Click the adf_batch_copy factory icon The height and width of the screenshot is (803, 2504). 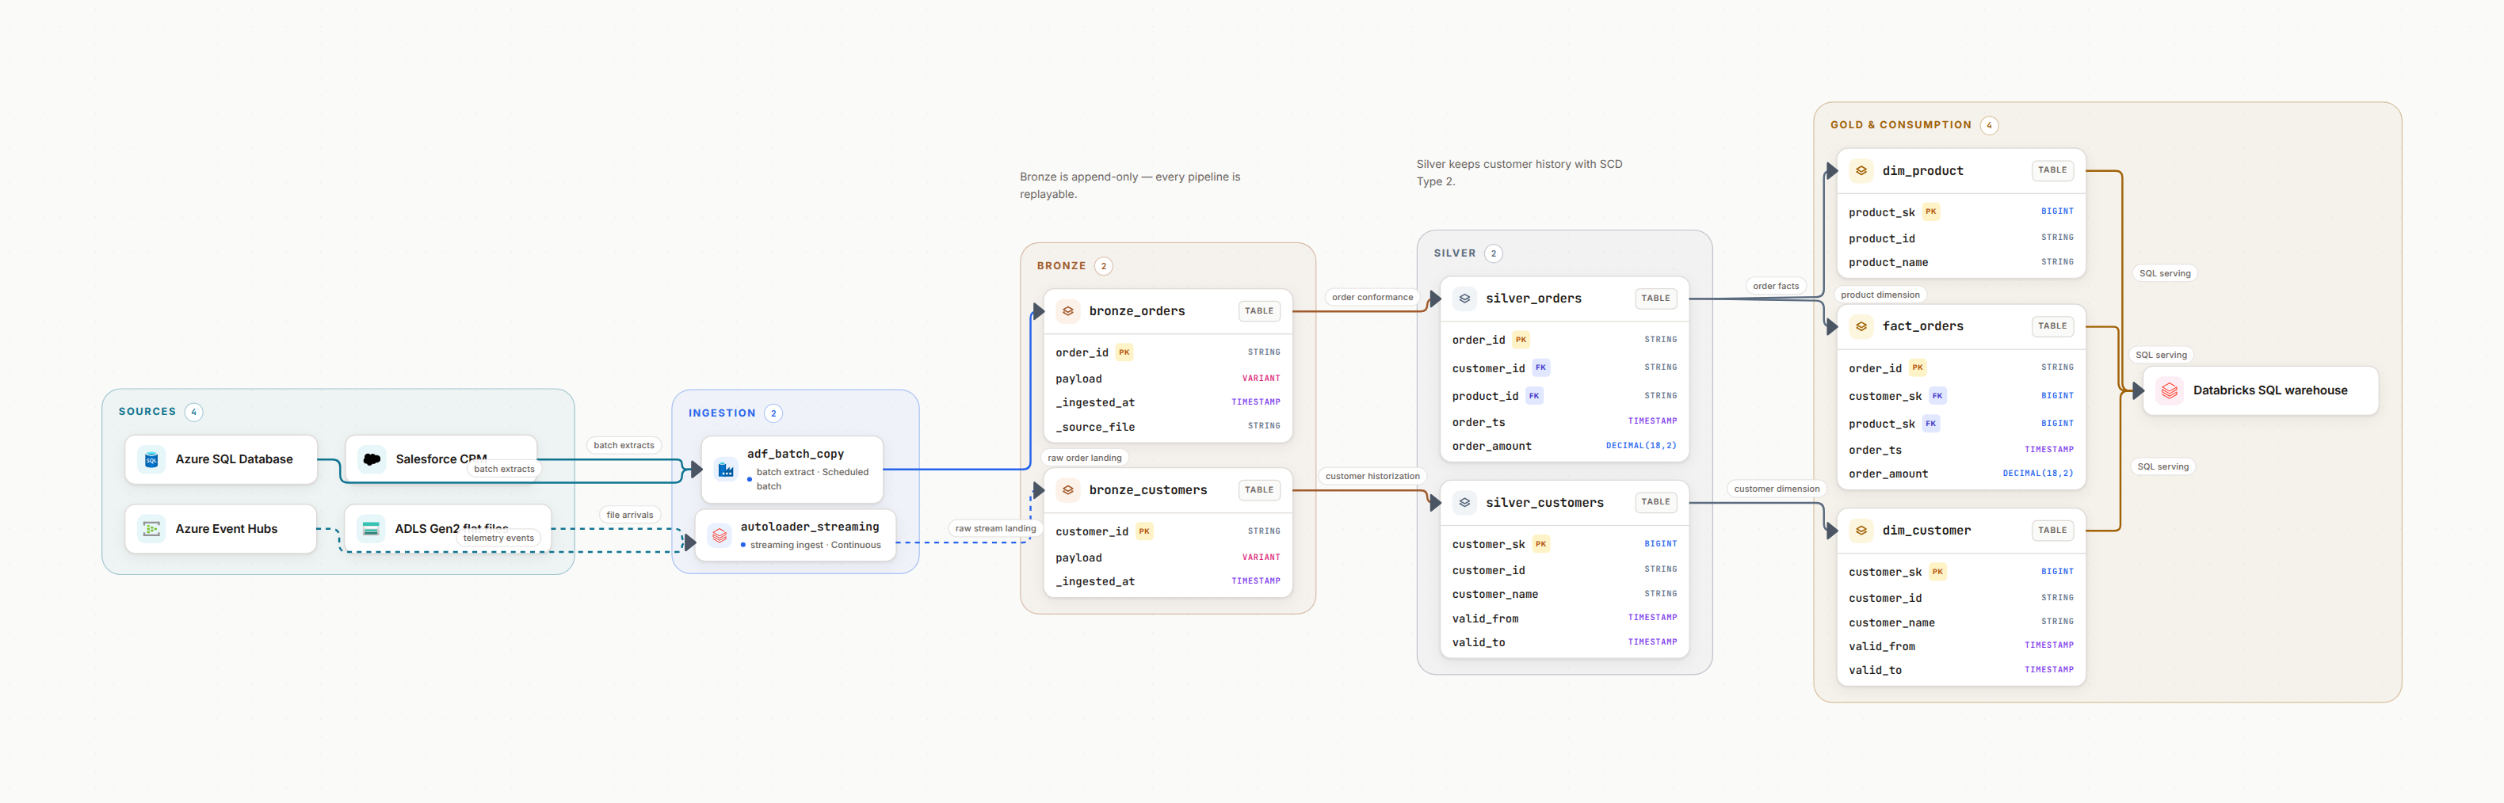coord(726,470)
